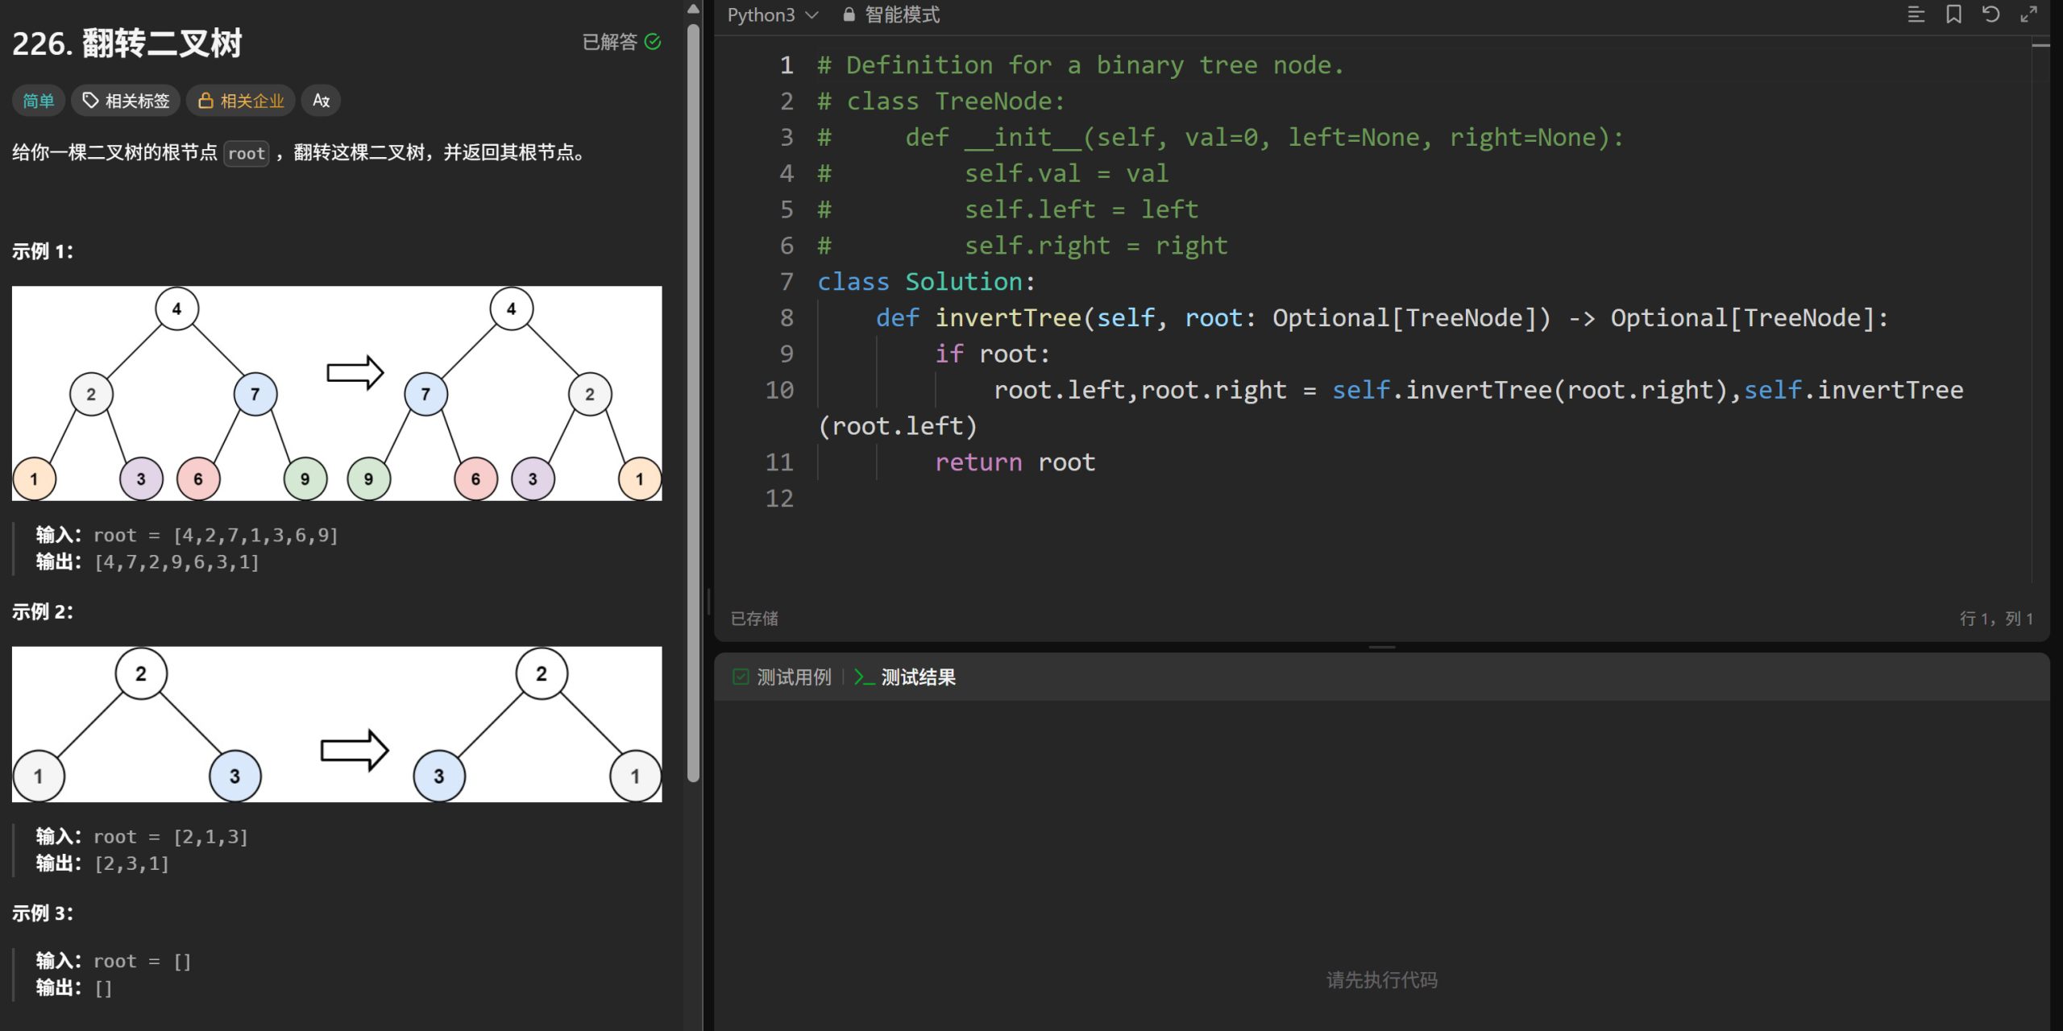Click the scroll up arrow of description panel
The image size is (2063, 1031).
coord(693,10)
